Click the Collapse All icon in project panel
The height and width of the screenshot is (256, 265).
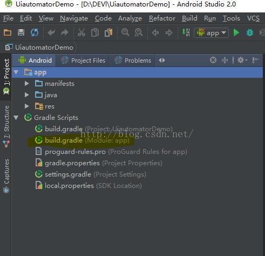click(x=225, y=60)
